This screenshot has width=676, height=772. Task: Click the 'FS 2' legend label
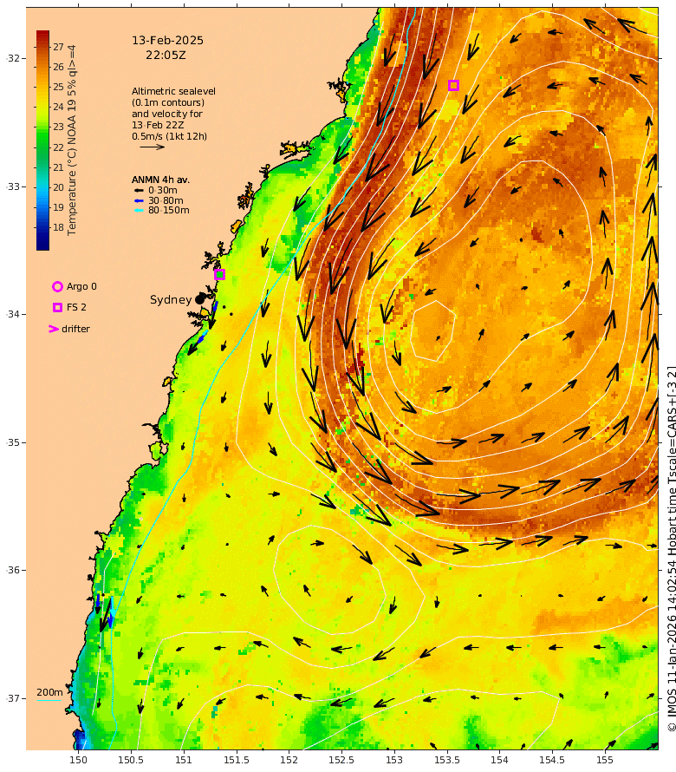coord(77,307)
